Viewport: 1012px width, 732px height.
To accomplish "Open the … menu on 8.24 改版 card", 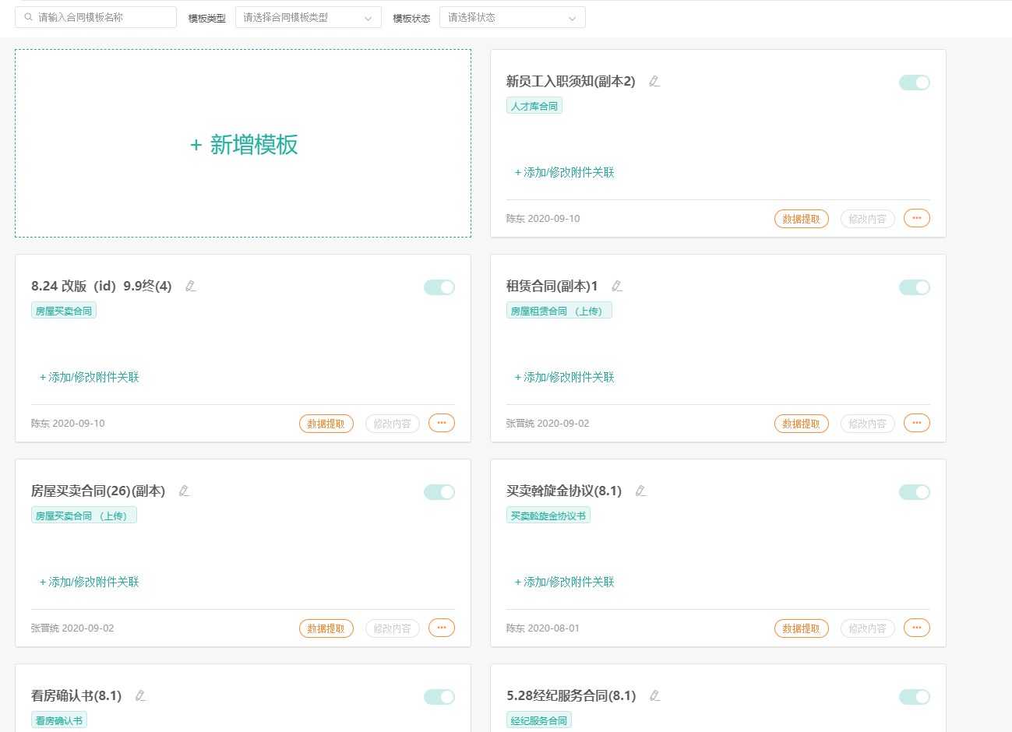I will pos(442,423).
